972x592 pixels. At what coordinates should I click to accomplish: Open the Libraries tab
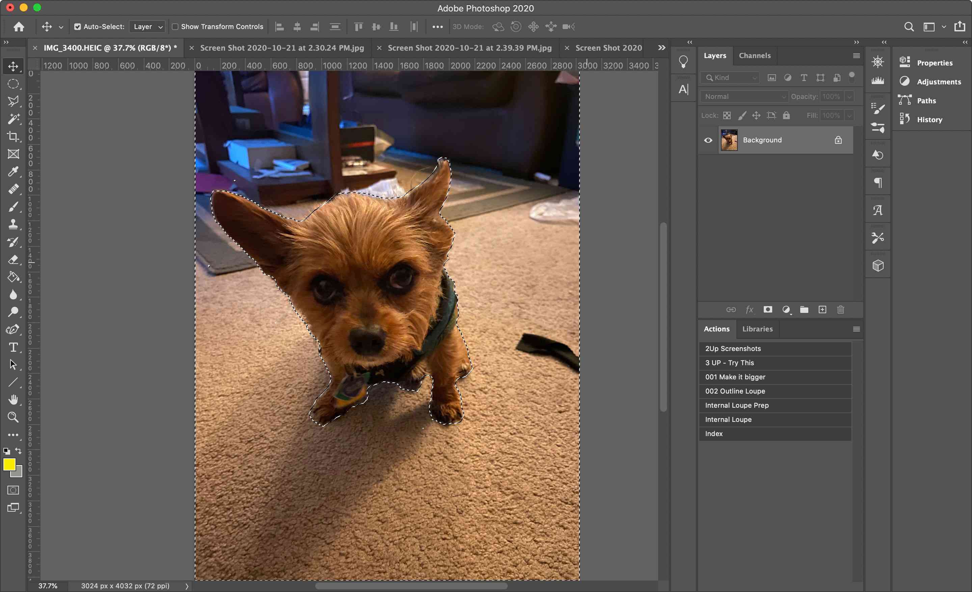coord(757,328)
